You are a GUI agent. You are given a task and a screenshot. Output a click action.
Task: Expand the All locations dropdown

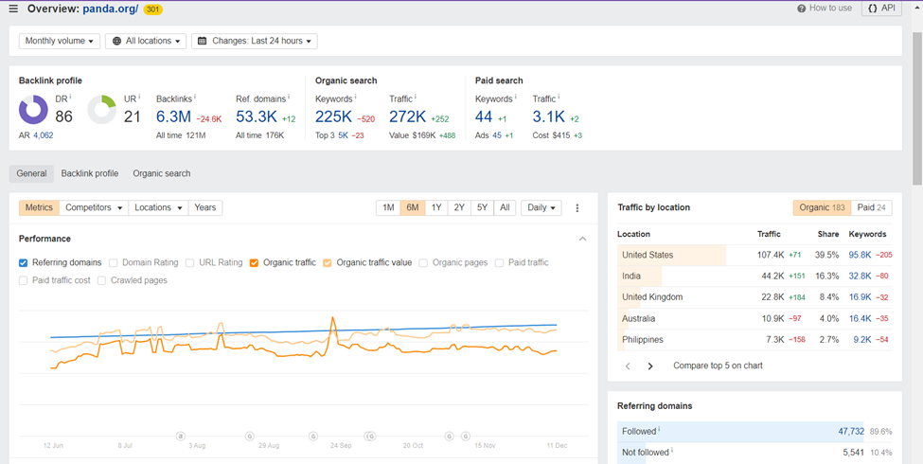coord(145,42)
